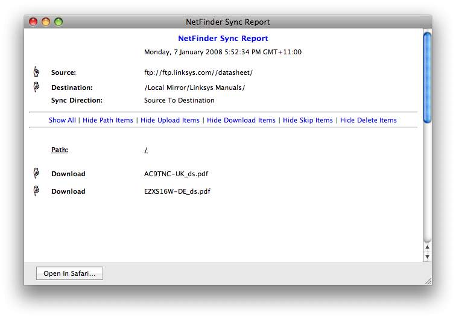456x318 pixels.
Task: Click the ftp.linksys.com source URL
Action: coord(198,72)
